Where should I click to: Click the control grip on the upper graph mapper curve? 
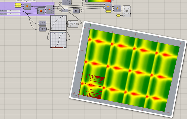point(56,22)
